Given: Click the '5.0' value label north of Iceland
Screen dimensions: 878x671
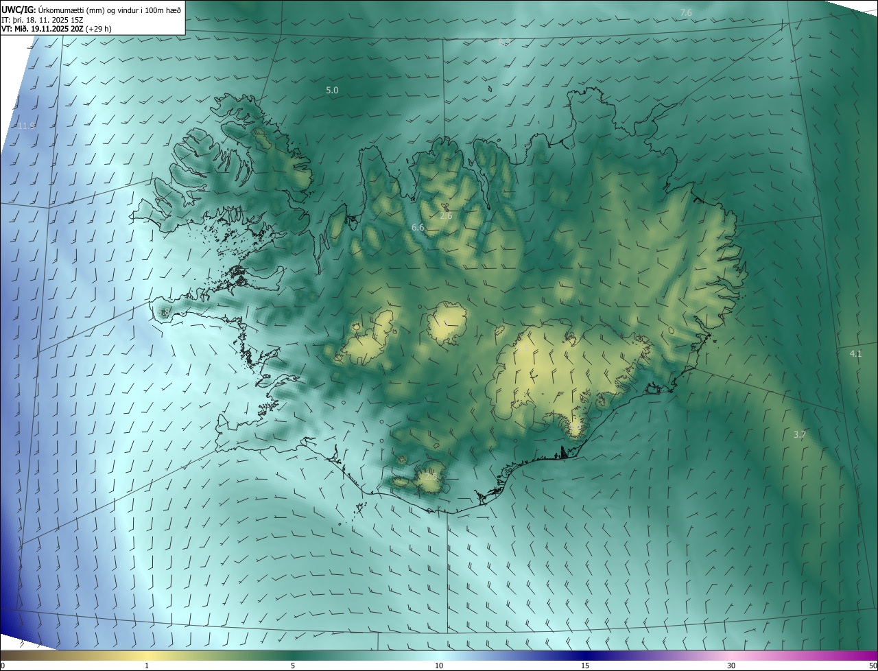Looking at the screenshot, I should pyautogui.click(x=332, y=90).
